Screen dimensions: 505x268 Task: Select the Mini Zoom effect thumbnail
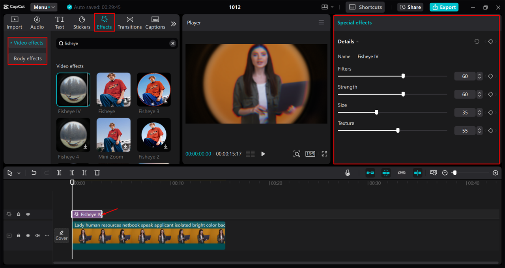point(114,135)
